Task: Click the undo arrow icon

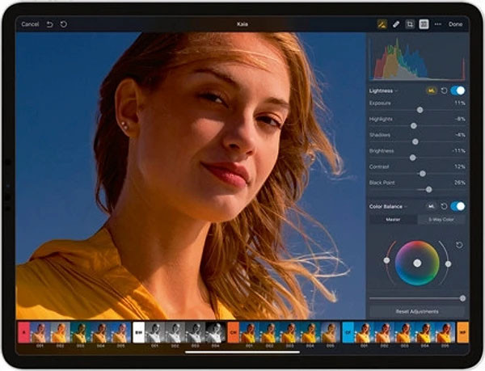Action: coord(49,24)
